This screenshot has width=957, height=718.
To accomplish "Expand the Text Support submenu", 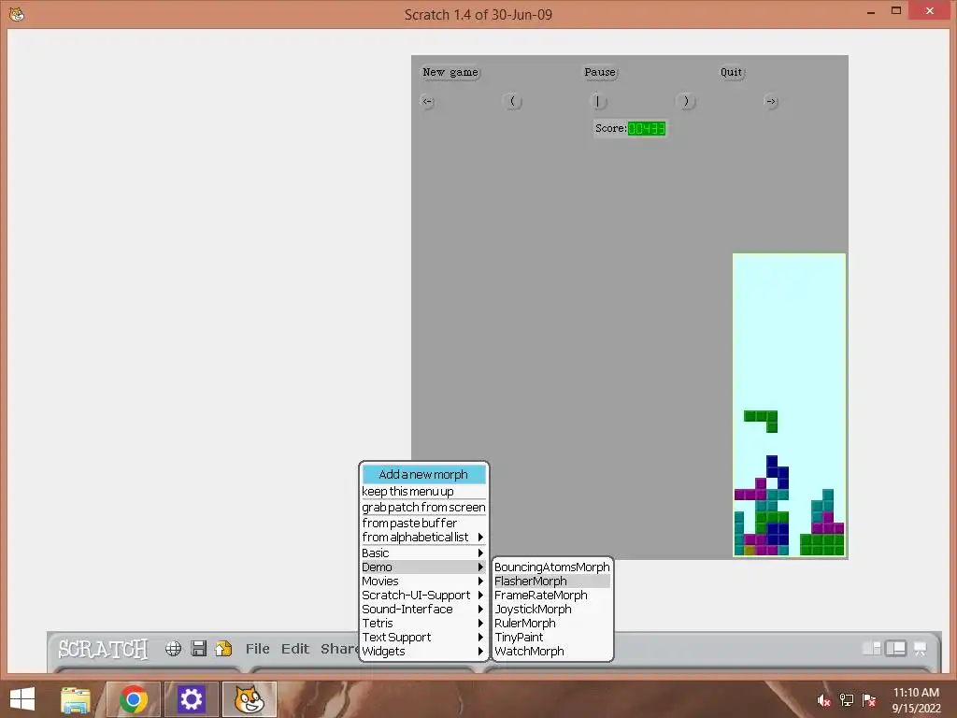I will pos(424,638).
